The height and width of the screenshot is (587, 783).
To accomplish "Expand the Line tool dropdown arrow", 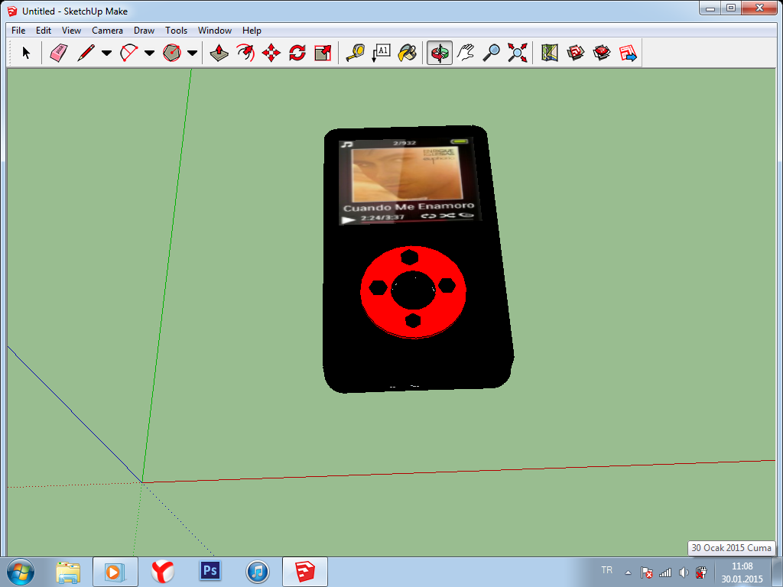I will click(106, 53).
